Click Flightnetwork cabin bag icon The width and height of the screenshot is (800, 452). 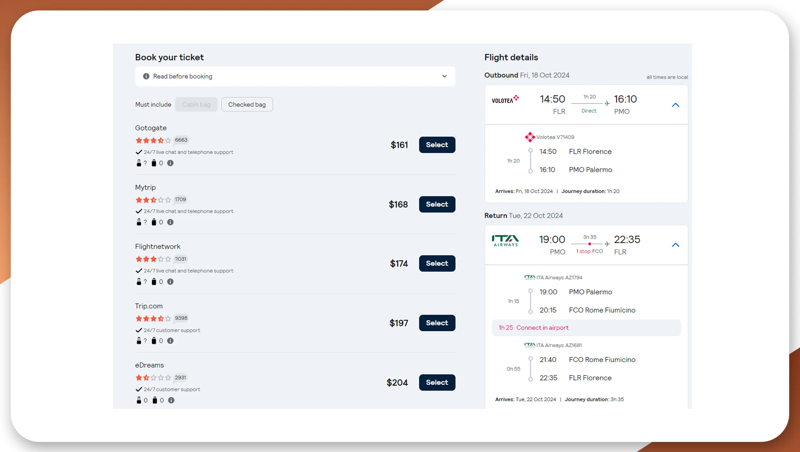point(139,282)
